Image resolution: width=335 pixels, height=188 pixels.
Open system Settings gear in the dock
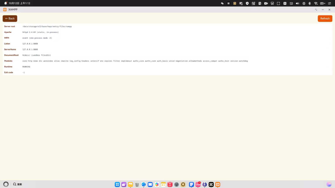(176, 184)
